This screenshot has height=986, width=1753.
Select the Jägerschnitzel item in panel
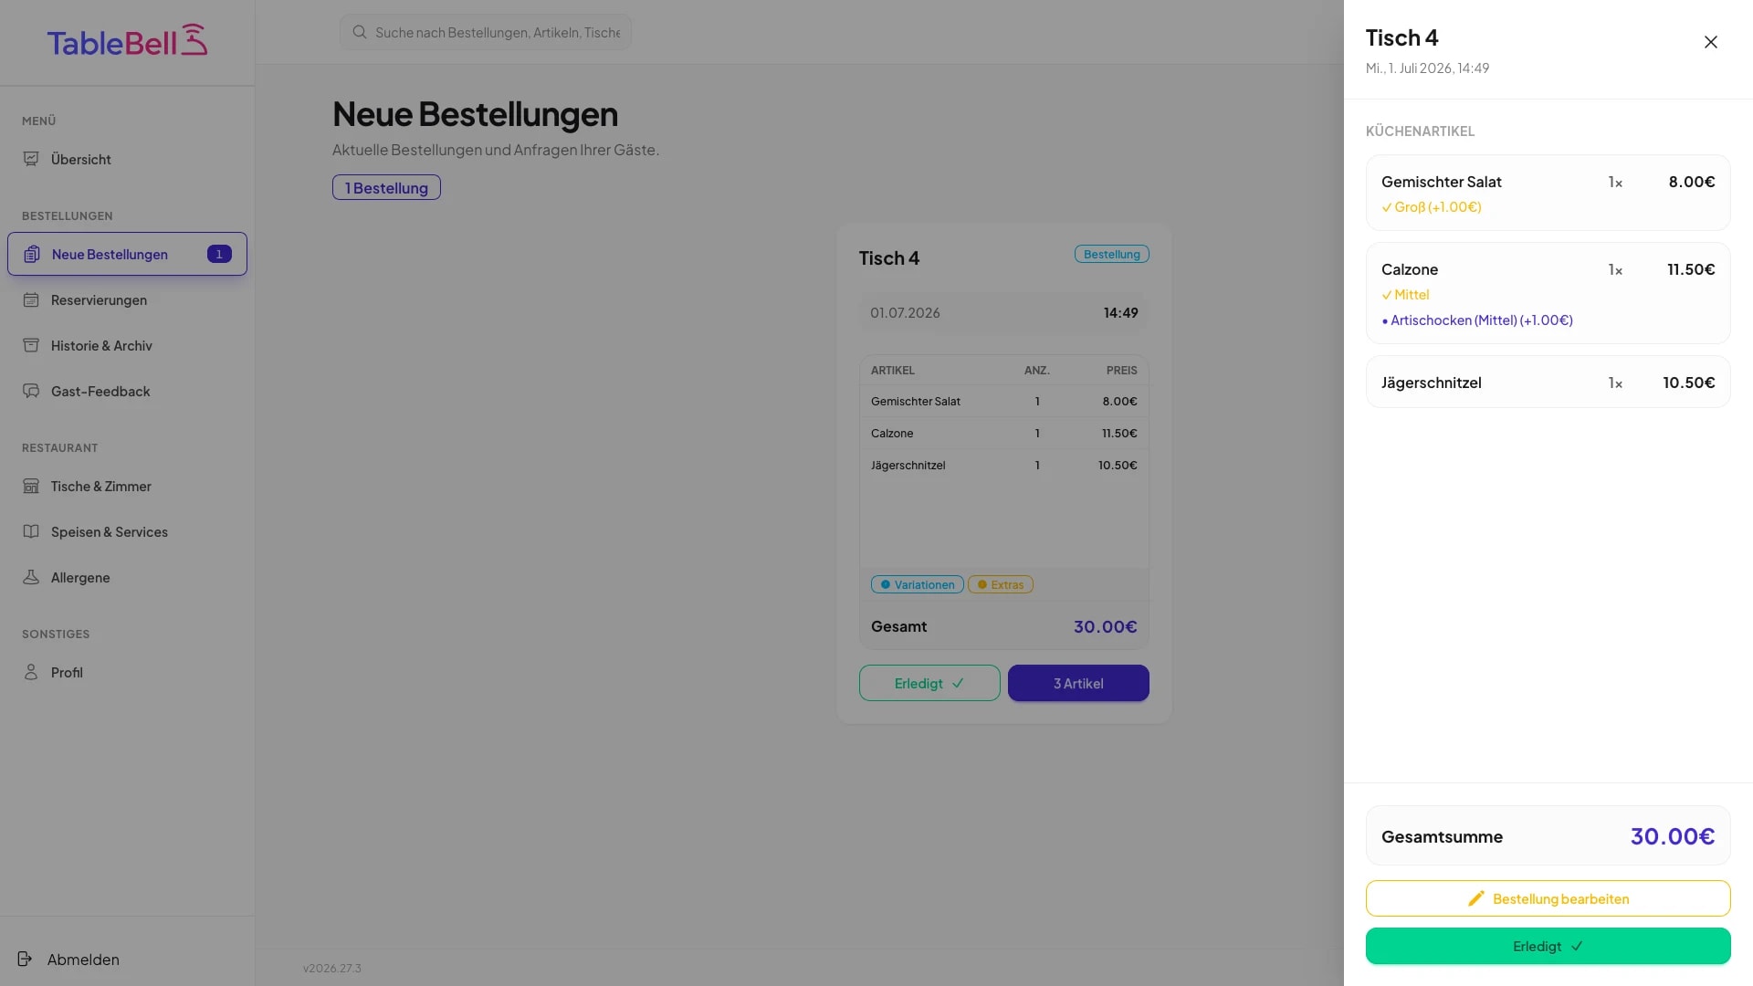click(1548, 382)
